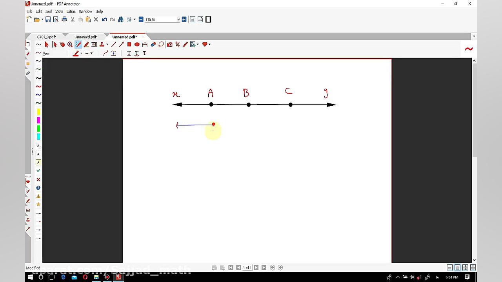Screen dimensions: 502x282
Task: Open Windows notification center
Action: tap(467, 277)
